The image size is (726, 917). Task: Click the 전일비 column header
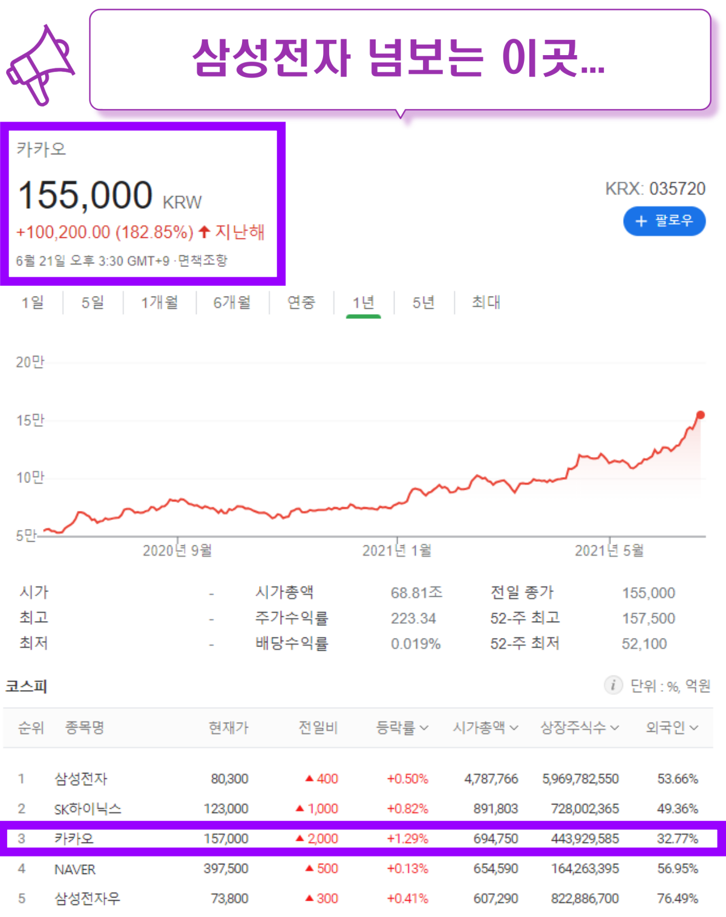[318, 728]
